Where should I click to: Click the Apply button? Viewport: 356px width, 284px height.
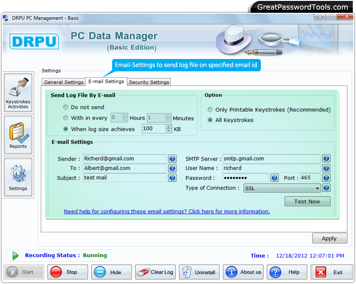(x=329, y=238)
